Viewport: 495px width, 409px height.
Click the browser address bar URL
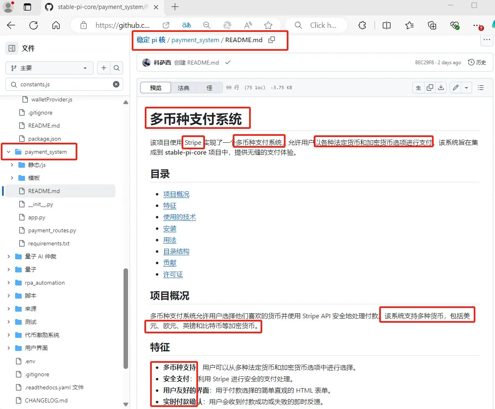click(x=123, y=25)
